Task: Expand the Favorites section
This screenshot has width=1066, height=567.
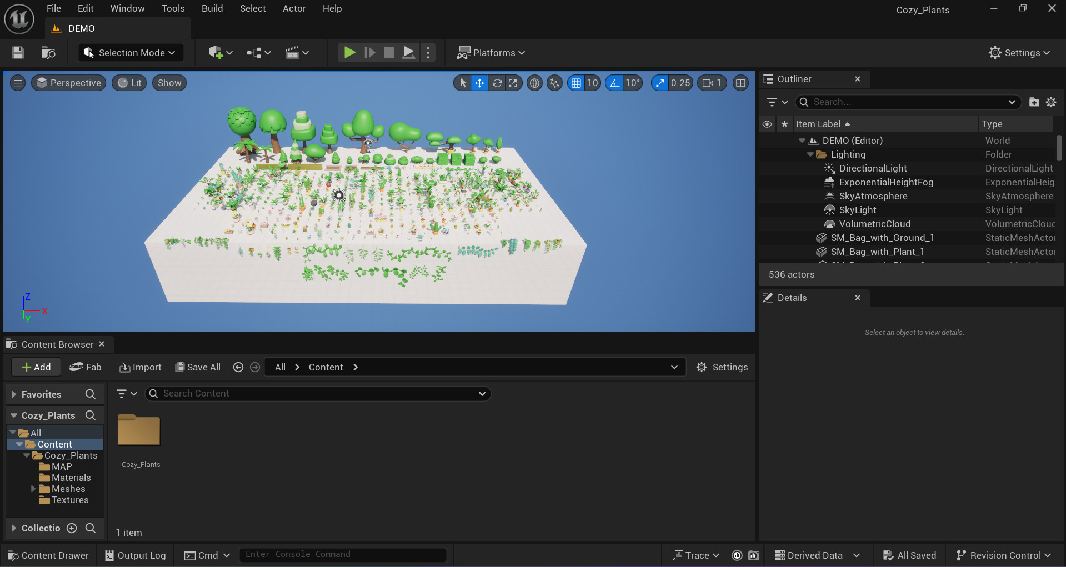Action: click(x=14, y=394)
